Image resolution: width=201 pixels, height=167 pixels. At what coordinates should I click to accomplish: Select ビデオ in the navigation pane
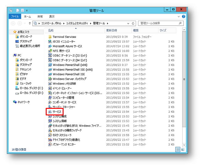(x=23, y=78)
